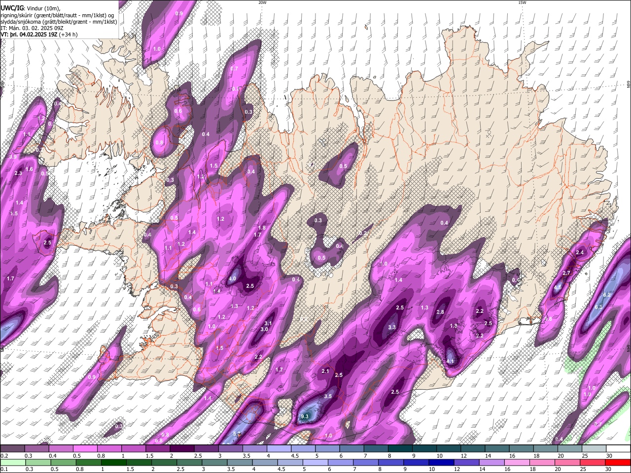Click the "4.0" precipitation value label

click(x=233, y=279)
